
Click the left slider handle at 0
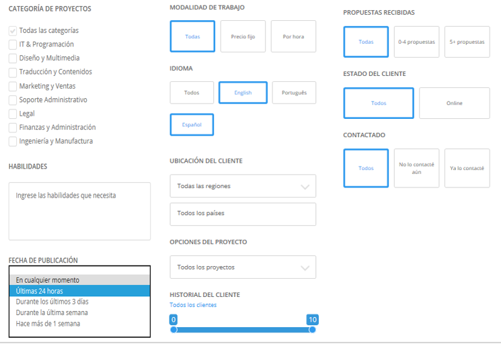[x=174, y=330]
